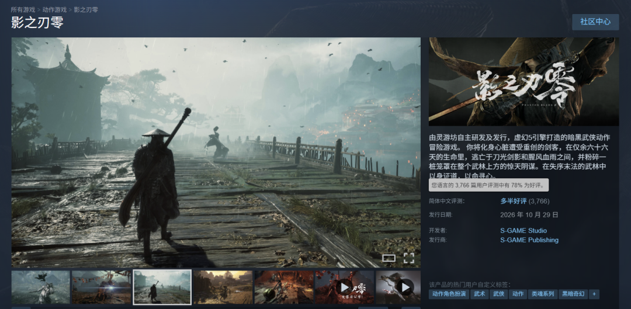Image resolution: width=631 pixels, height=309 pixels.
Task: Click the 简体中文评测 label
Action: (447, 201)
